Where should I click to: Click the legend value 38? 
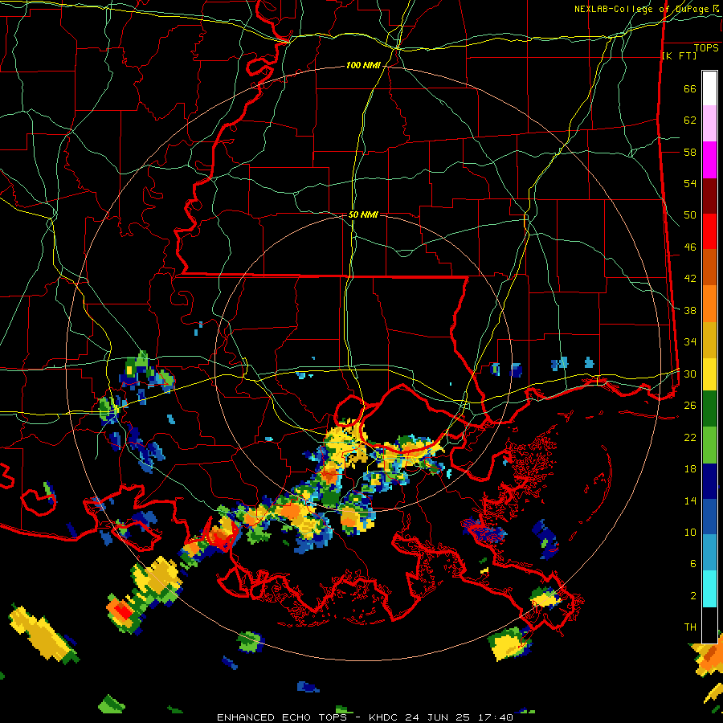pos(690,310)
